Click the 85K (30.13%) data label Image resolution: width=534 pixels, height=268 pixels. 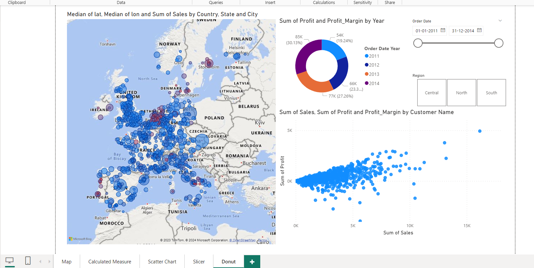294,40
